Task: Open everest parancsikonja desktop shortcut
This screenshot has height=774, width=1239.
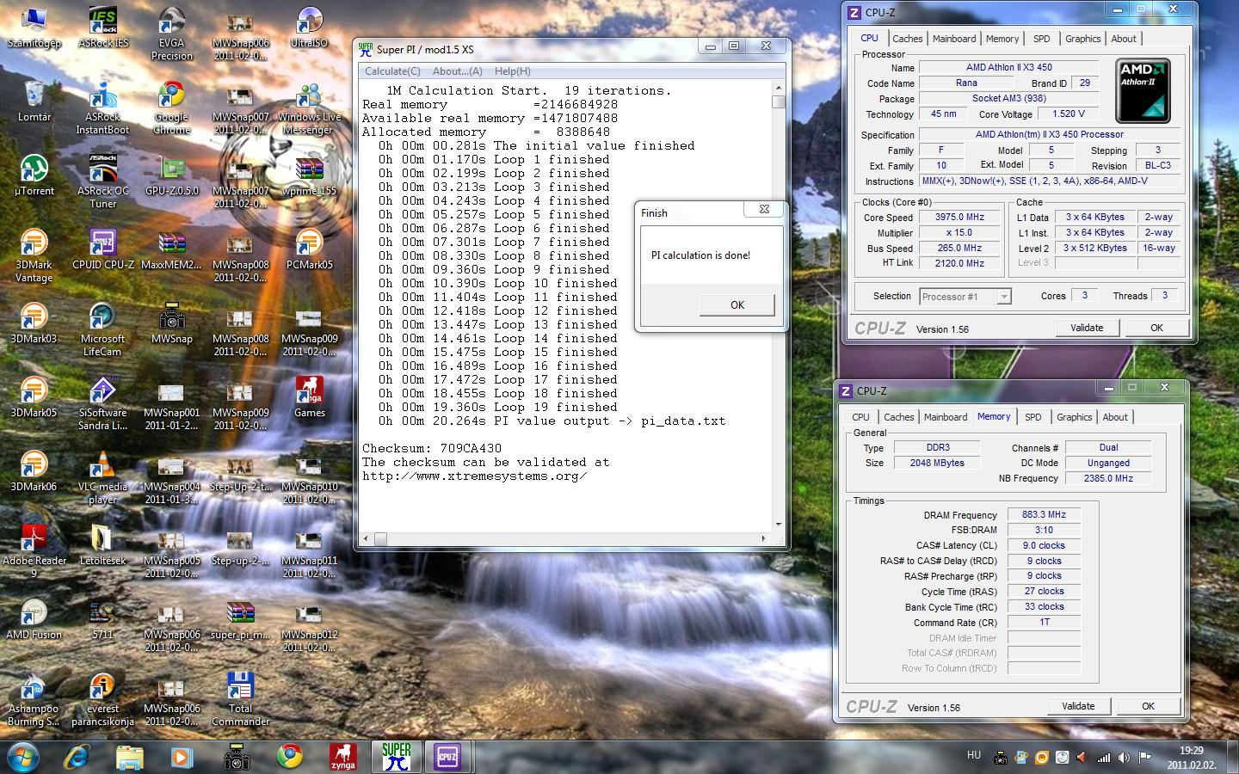Action: [102, 699]
